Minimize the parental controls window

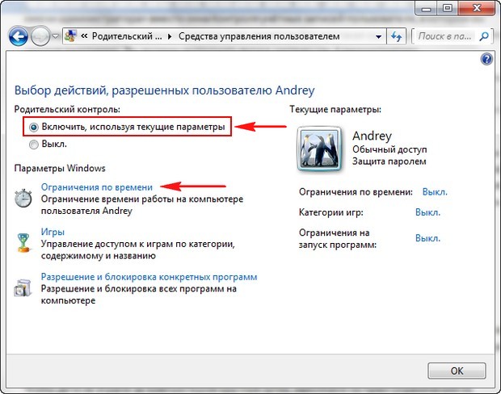[x=426, y=8]
